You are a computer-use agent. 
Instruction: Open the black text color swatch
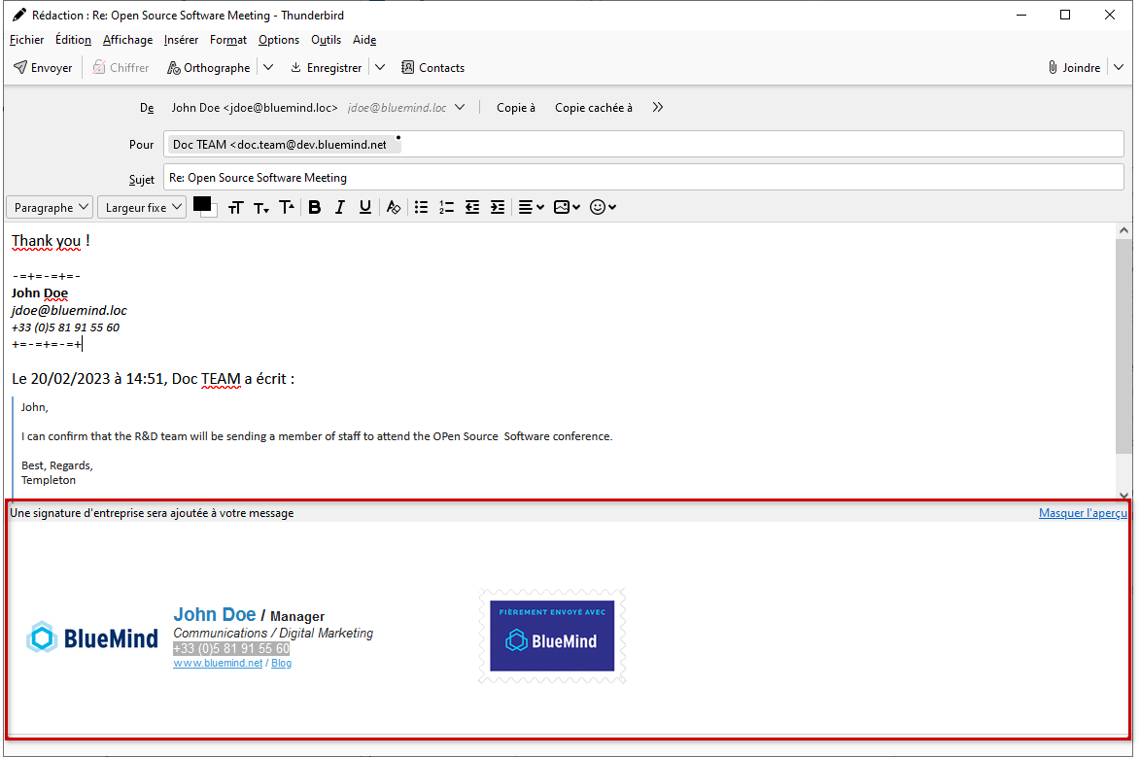click(x=201, y=203)
